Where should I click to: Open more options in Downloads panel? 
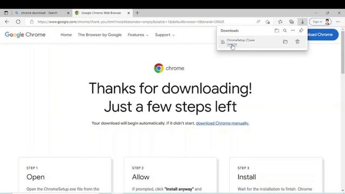click(293, 31)
